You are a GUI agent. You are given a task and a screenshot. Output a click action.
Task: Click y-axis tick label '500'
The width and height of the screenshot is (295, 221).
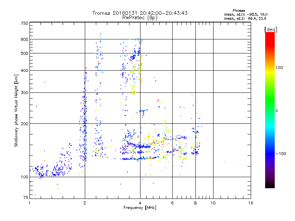coord(24,53)
